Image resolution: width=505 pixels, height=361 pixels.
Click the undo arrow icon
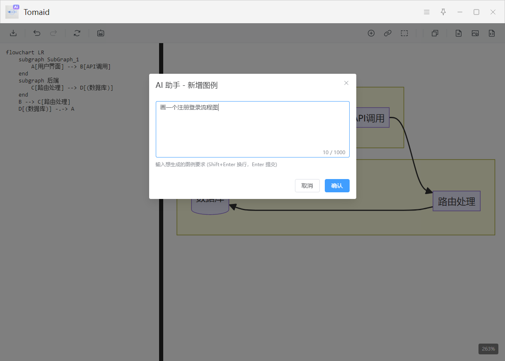[37, 33]
